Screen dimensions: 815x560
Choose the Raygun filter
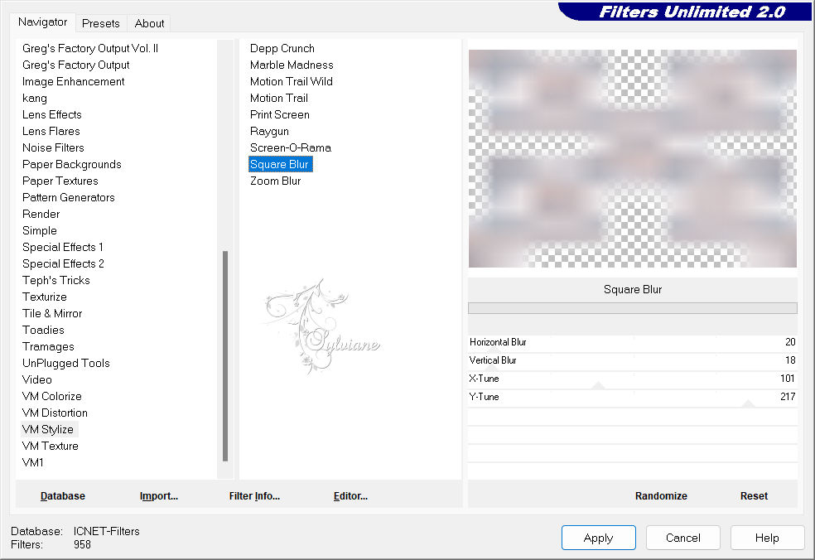[x=269, y=131]
